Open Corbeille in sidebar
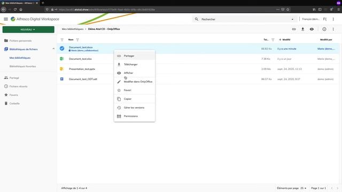This screenshot has height=192, width=342. coord(14,103)
